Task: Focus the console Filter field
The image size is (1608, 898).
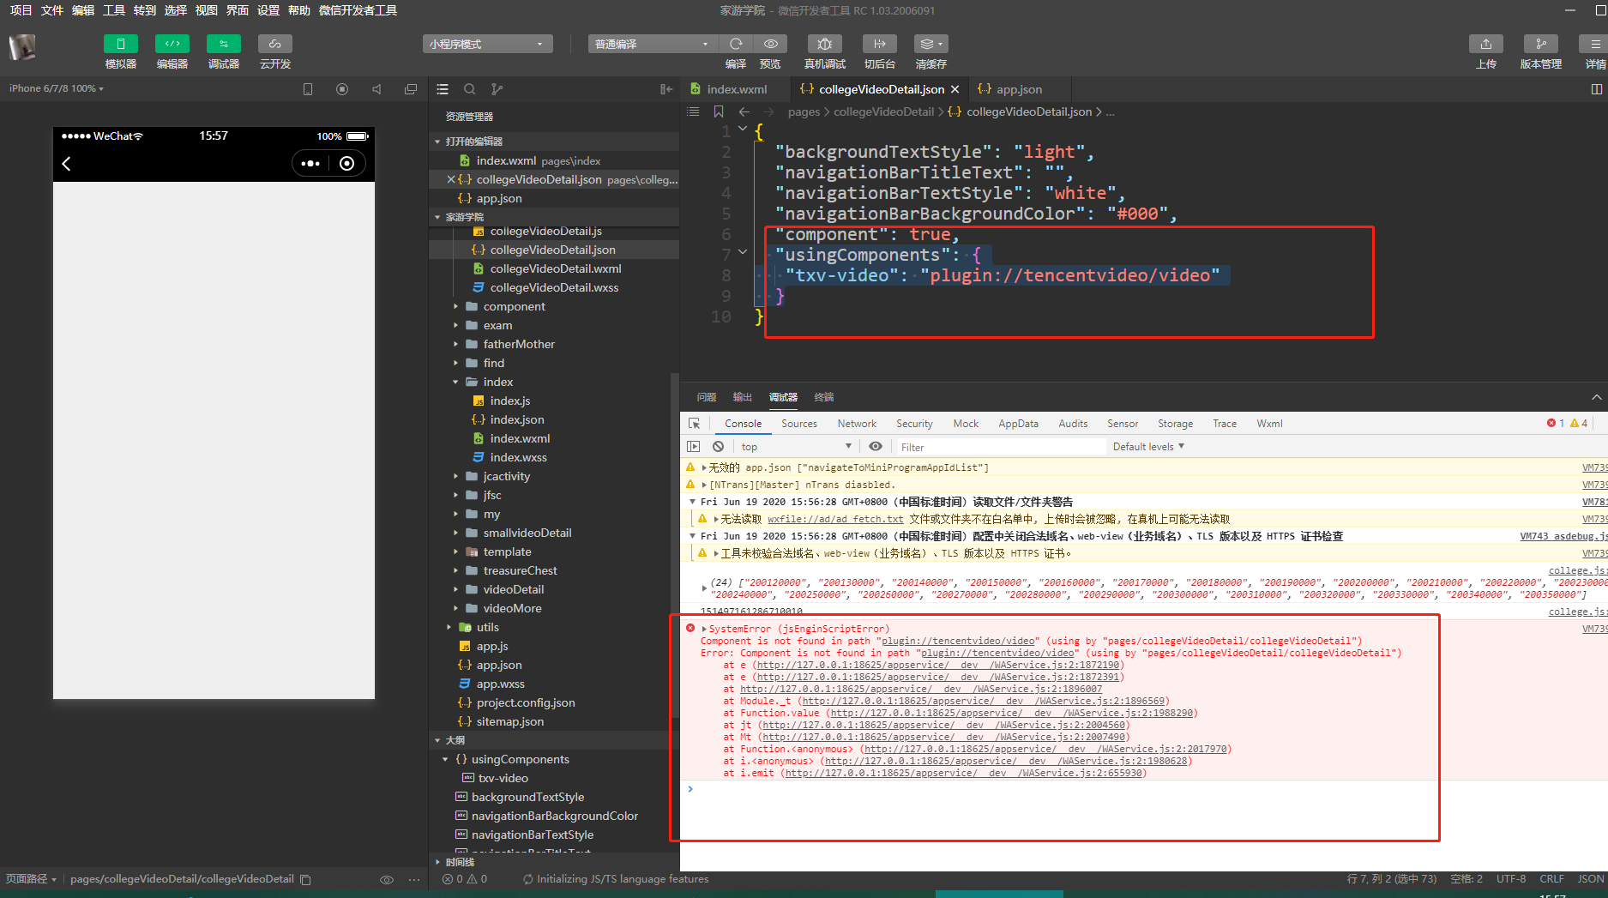Action: (1000, 447)
